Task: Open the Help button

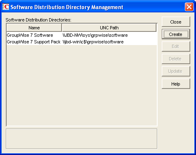Action: point(176,84)
